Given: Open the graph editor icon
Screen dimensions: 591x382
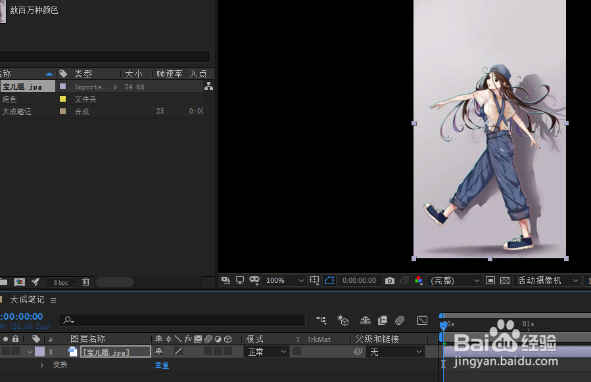Looking at the screenshot, I should click(422, 320).
